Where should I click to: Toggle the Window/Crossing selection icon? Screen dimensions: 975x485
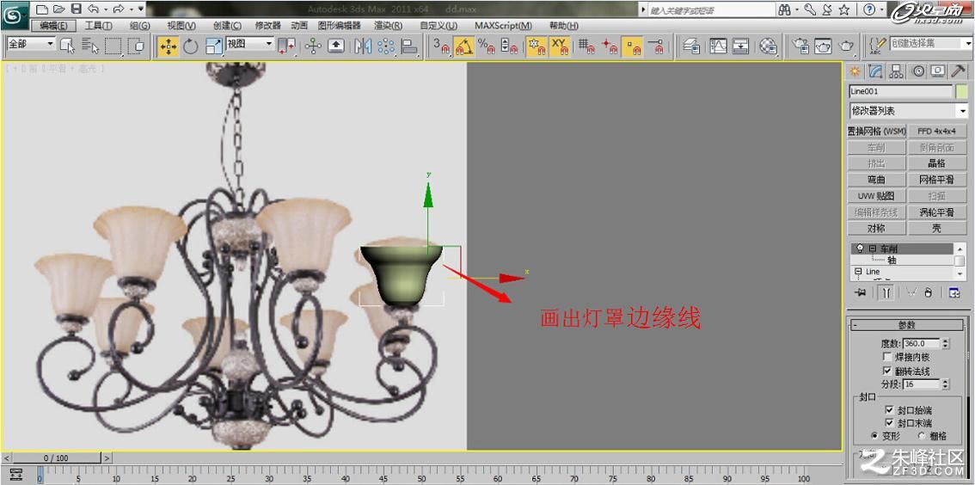(x=136, y=46)
